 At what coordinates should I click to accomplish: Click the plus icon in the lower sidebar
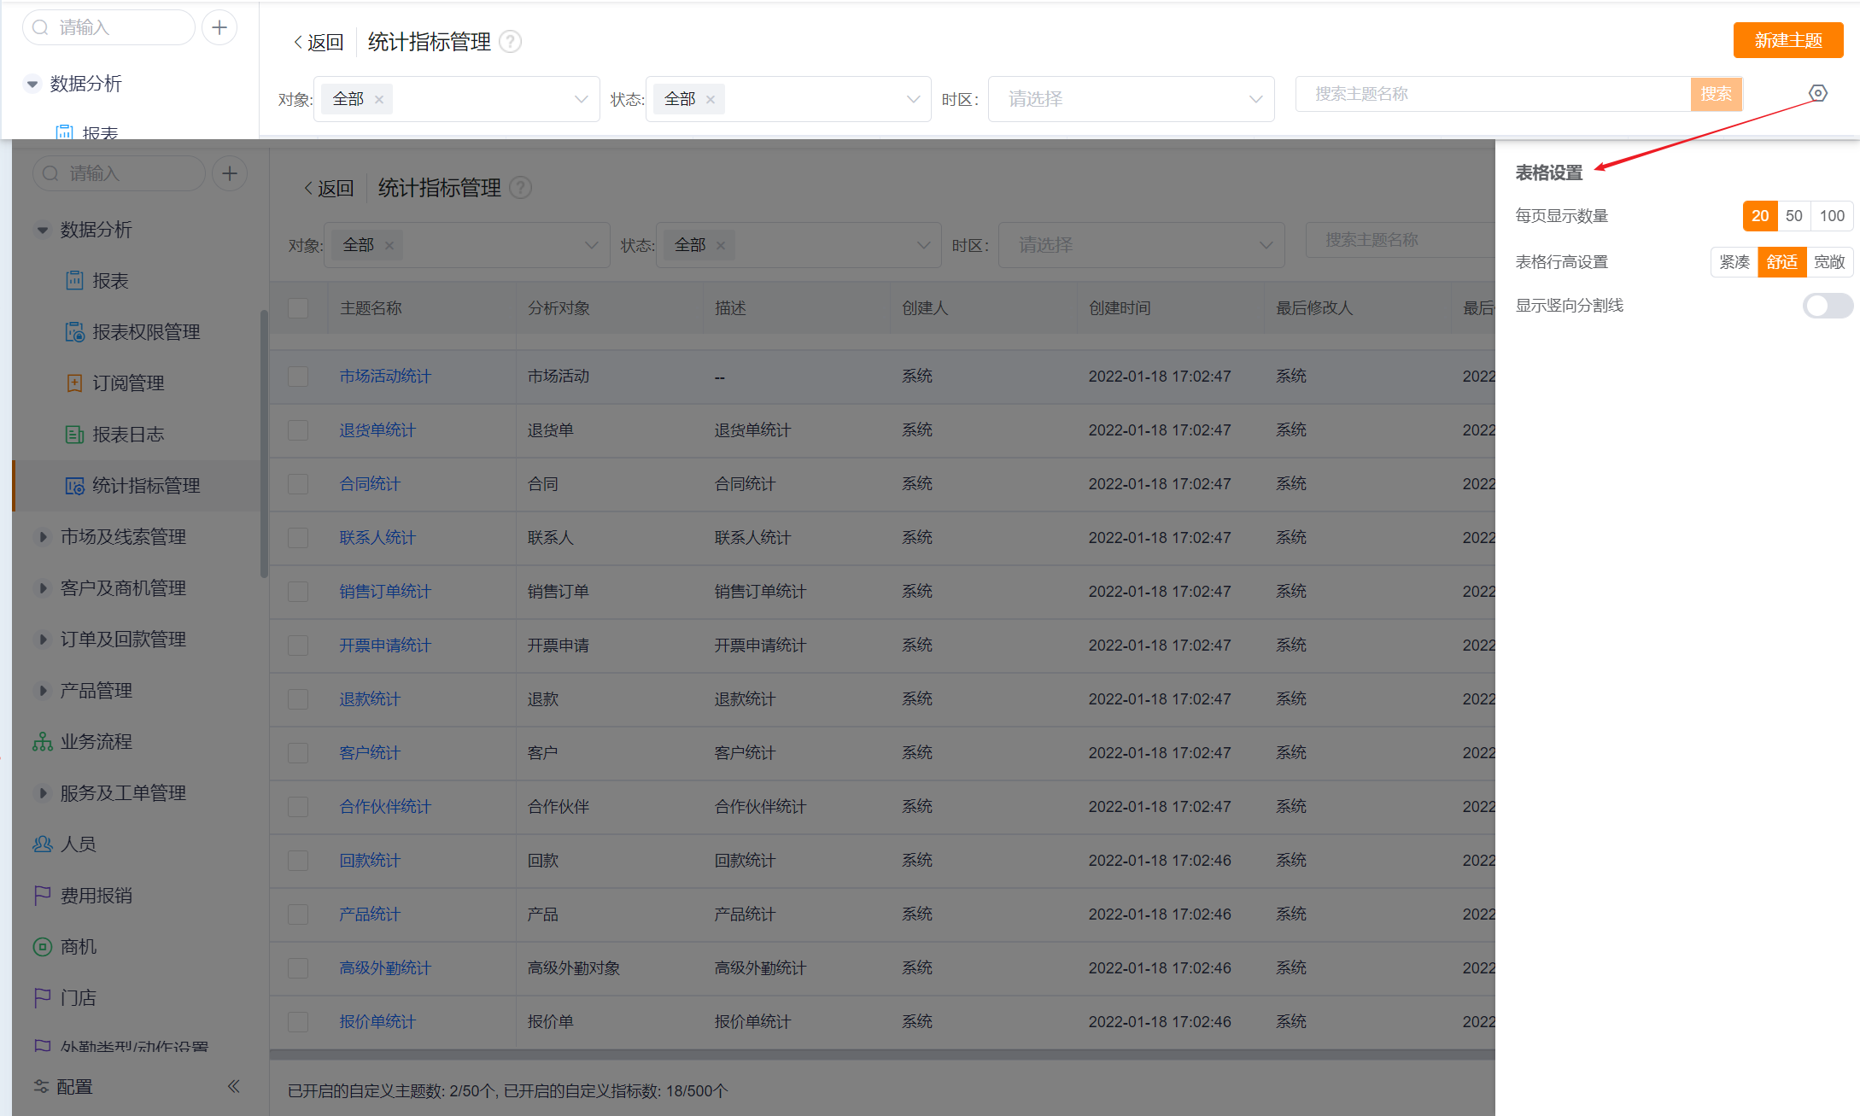230,173
